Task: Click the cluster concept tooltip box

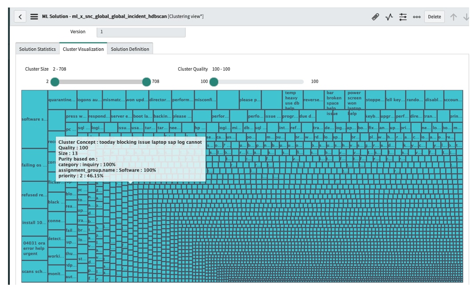Action: point(130,159)
